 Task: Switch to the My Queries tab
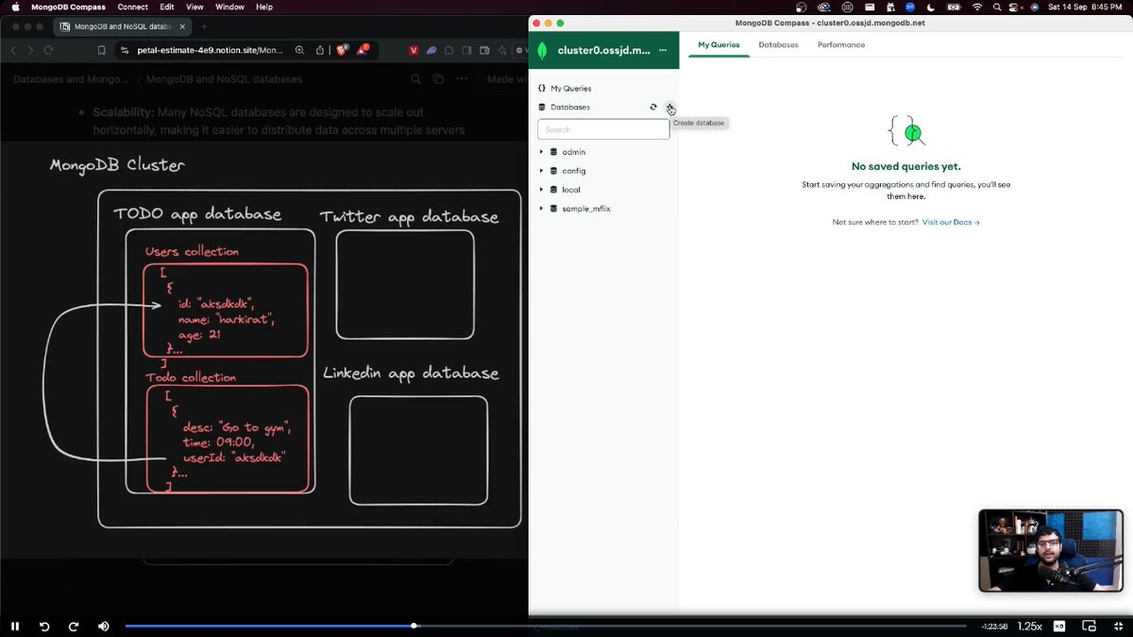coord(719,45)
